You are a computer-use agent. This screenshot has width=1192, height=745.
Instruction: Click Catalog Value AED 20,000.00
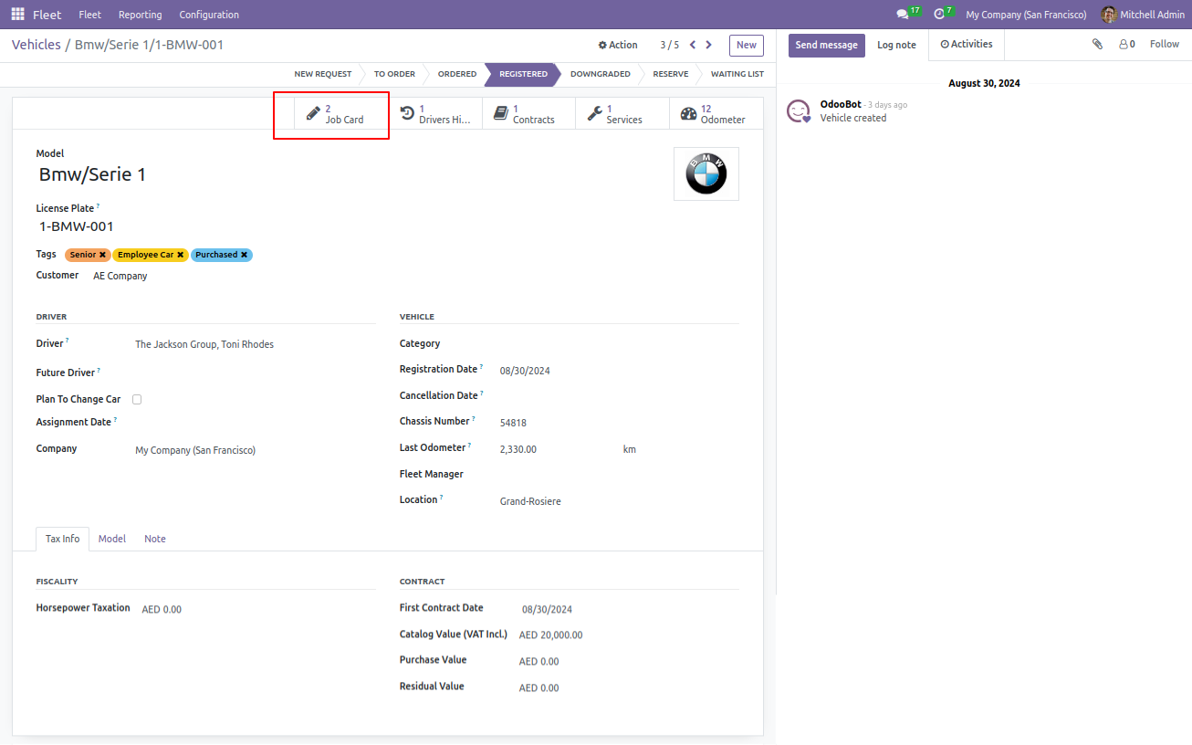pyautogui.click(x=550, y=635)
